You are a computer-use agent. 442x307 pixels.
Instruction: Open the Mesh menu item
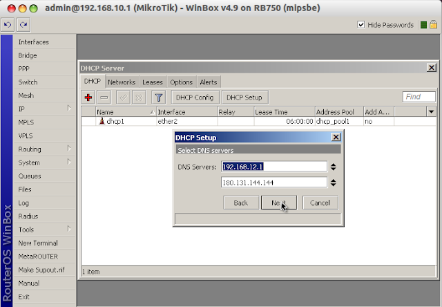click(44, 95)
